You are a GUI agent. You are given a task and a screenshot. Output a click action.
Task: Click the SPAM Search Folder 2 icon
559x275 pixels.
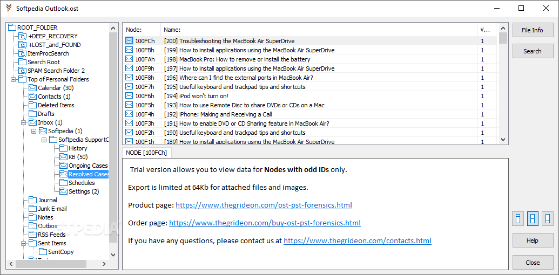23,71
